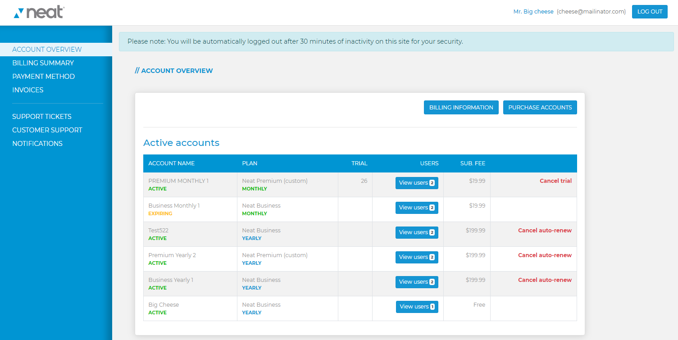678x340 pixels.
Task: View users for Business Yearly 1
Action: point(417,282)
